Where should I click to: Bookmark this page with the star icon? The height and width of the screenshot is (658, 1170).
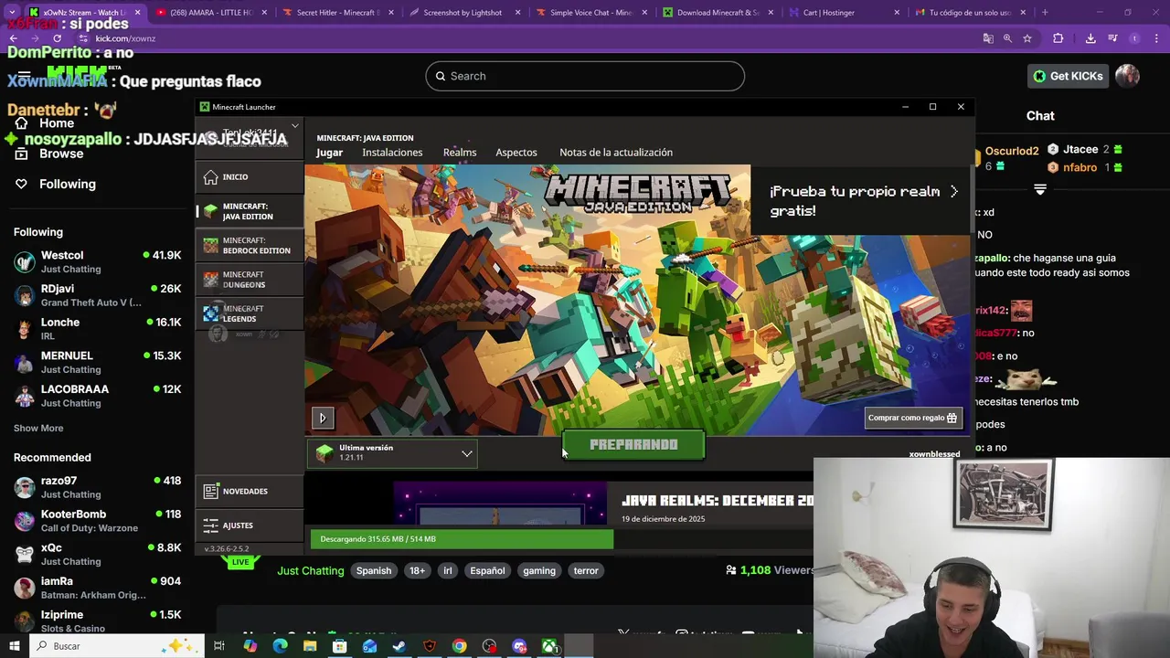pyautogui.click(x=1027, y=38)
